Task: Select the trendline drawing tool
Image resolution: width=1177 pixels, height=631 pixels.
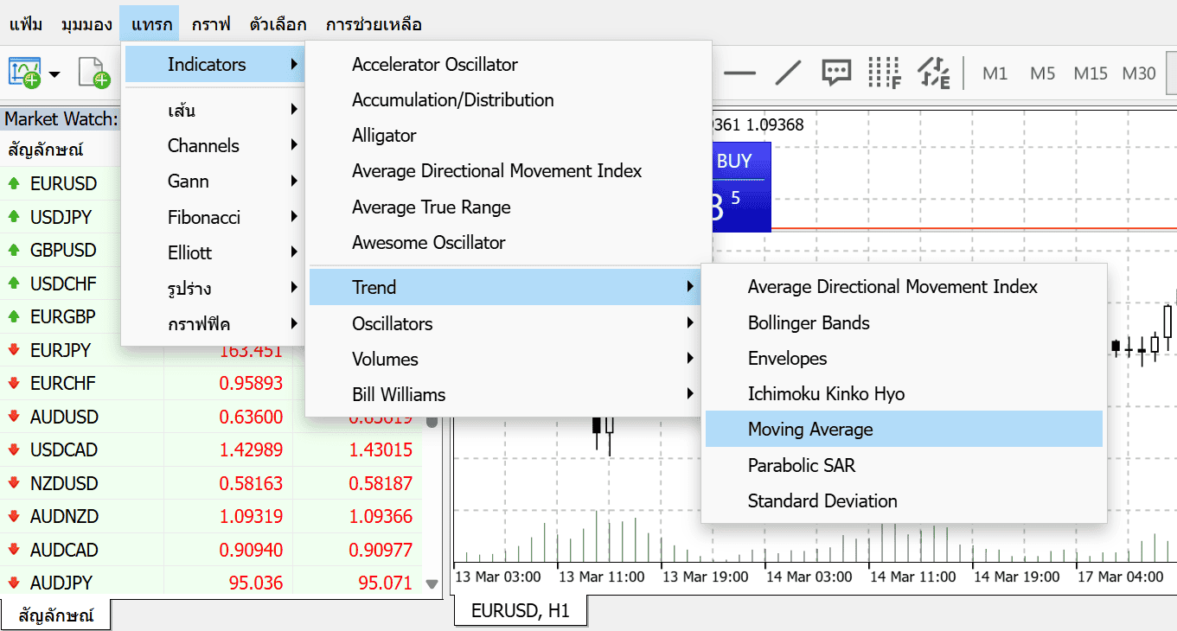Action: pos(788,73)
